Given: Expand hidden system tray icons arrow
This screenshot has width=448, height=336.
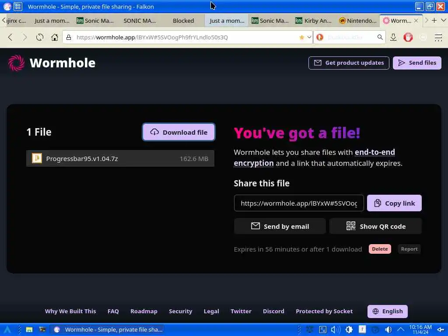Looking at the screenshot, I should (x=401, y=329).
